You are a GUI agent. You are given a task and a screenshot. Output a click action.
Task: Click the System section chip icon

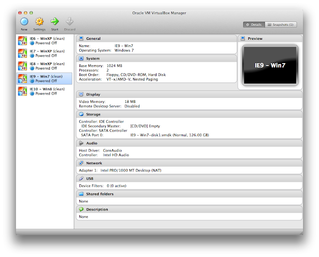[81, 59]
